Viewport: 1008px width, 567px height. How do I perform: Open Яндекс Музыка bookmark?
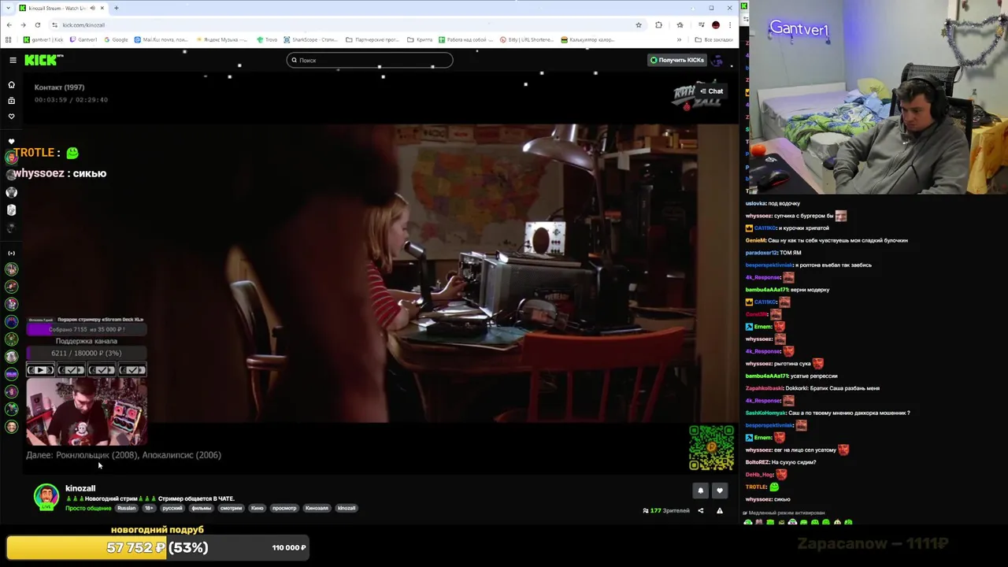tap(221, 39)
